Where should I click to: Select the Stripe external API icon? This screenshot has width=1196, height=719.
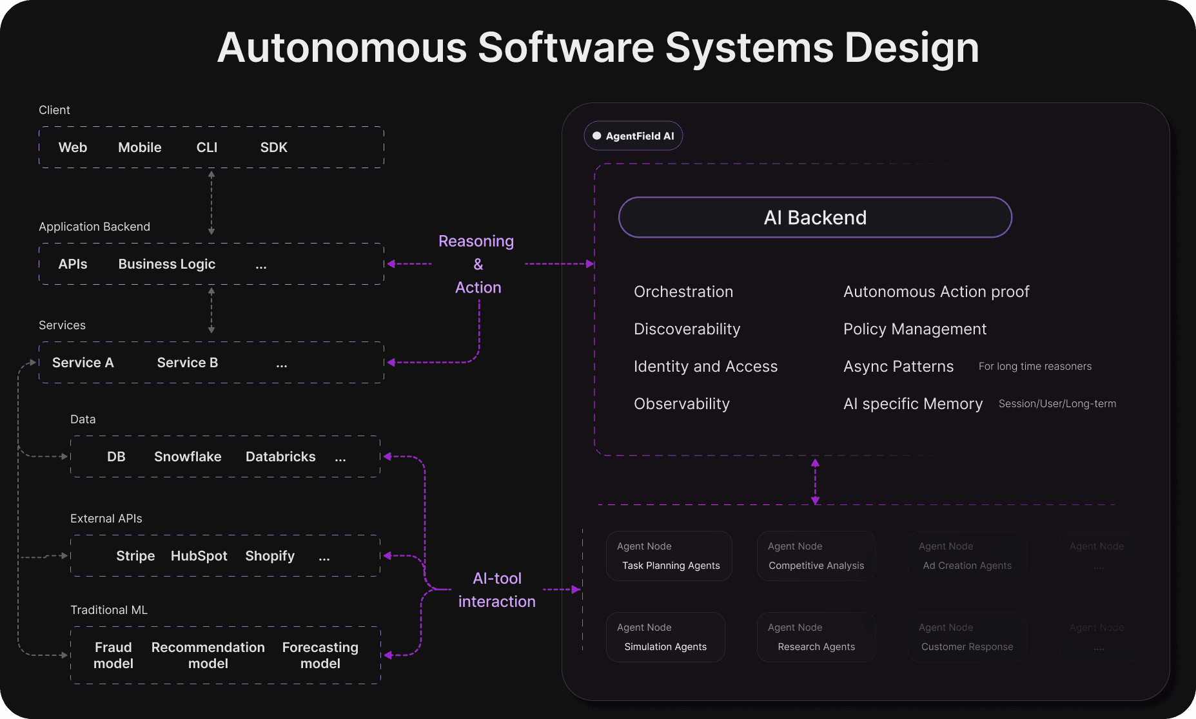pos(135,555)
